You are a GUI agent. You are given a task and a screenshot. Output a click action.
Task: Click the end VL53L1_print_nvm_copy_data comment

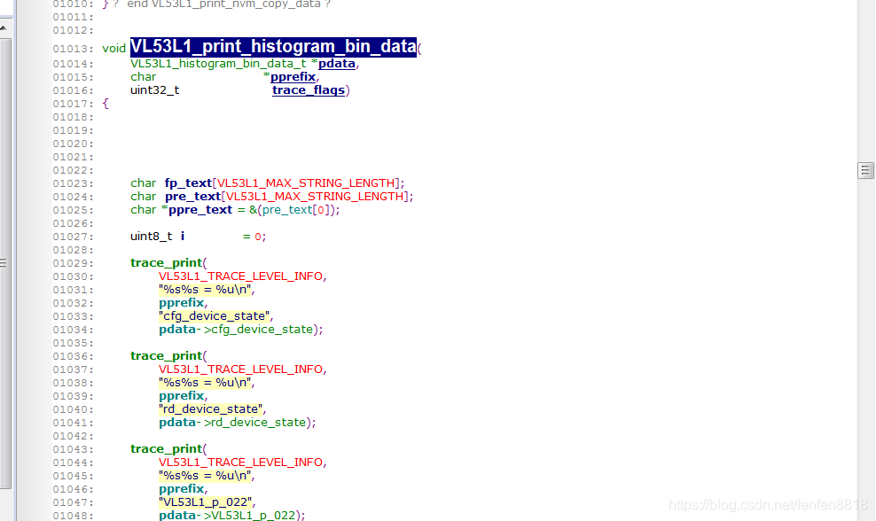(223, 4)
